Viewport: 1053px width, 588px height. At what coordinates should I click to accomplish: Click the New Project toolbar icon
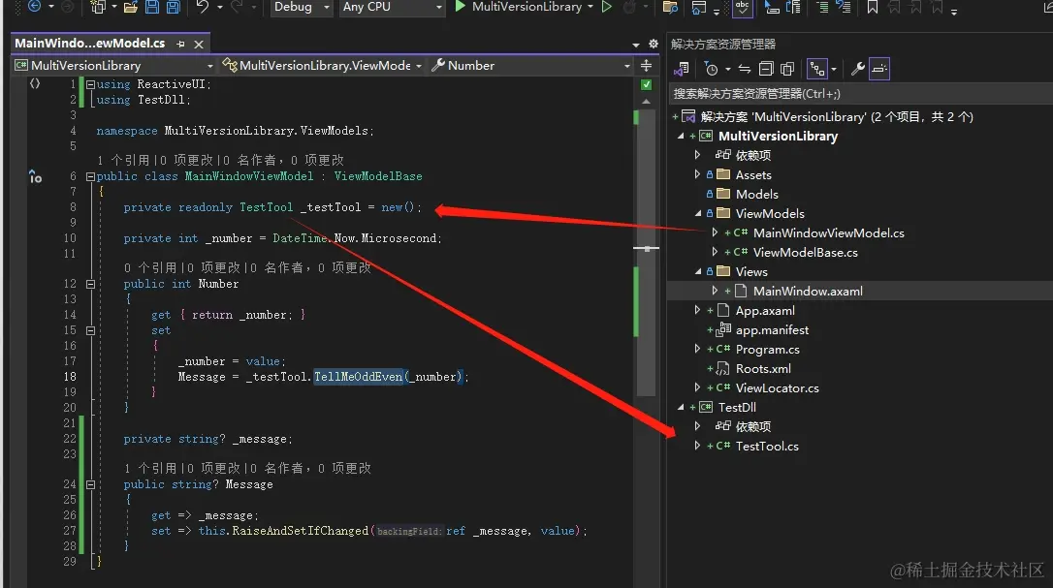(98, 7)
